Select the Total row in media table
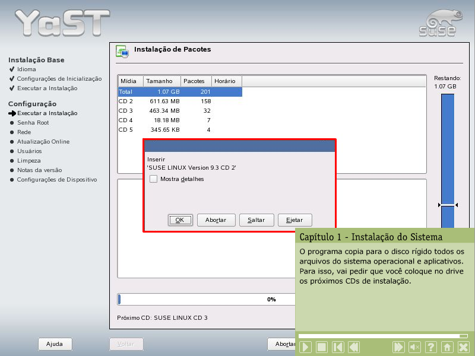Viewport: 475px width, 356px height. [x=179, y=92]
